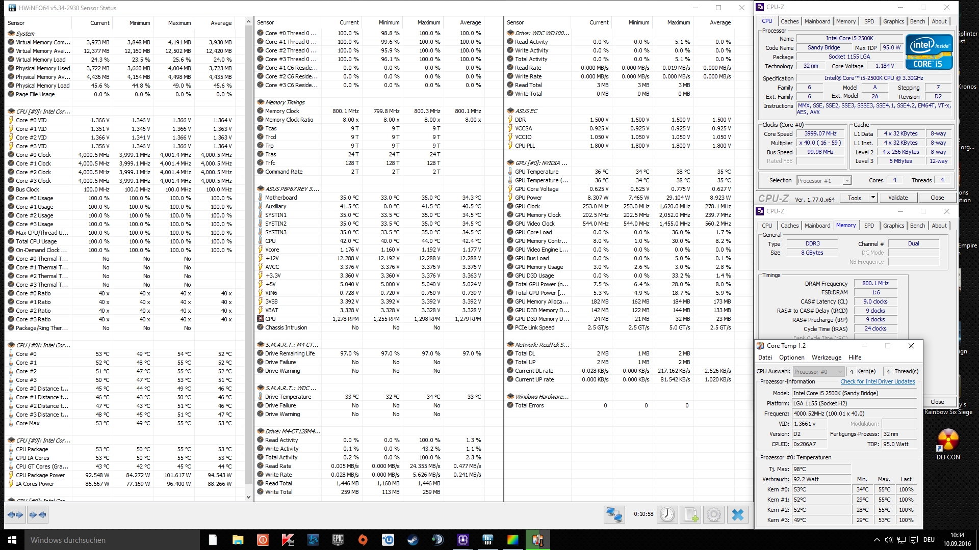This screenshot has height=550, width=979.
Task: Open HWiNFO sensor settings gear
Action: point(714,515)
